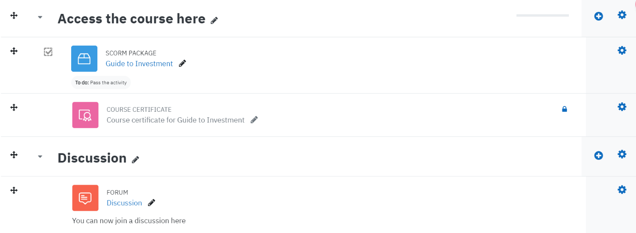Open the gear menu for Course certificate
636x233 pixels.
point(622,107)
